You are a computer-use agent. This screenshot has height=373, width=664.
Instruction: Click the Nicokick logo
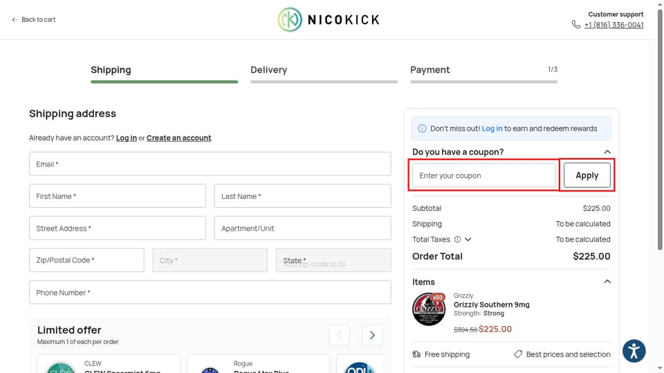coord(328,19)
